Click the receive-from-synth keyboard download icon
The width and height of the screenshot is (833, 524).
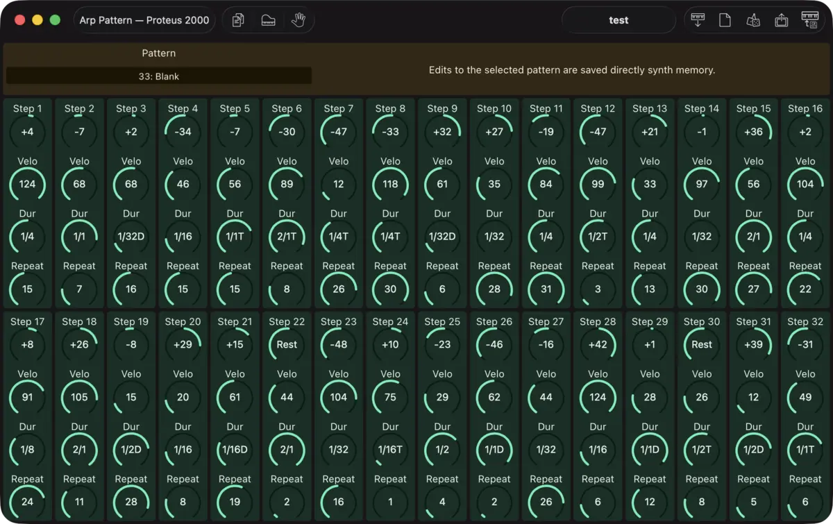click(698, 20)
